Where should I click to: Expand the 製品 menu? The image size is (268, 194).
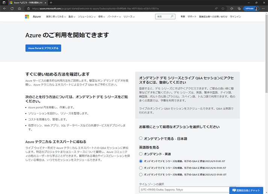tap(72, 17)
